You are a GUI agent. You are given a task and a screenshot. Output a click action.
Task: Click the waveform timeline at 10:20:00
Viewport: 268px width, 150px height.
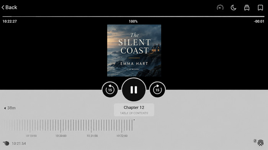[60, 126]
